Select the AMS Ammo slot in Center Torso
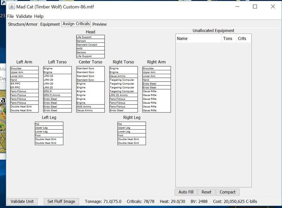 tap(91, 107)
